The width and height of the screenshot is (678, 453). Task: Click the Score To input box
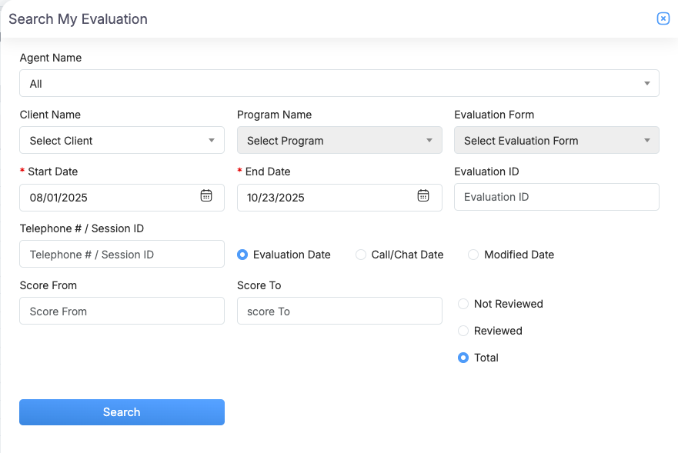coord(339,311)
